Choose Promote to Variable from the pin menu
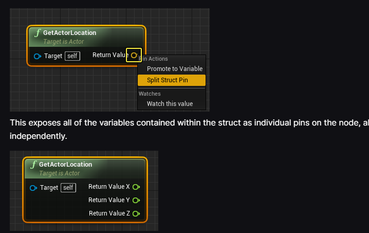 coord(175,69)
